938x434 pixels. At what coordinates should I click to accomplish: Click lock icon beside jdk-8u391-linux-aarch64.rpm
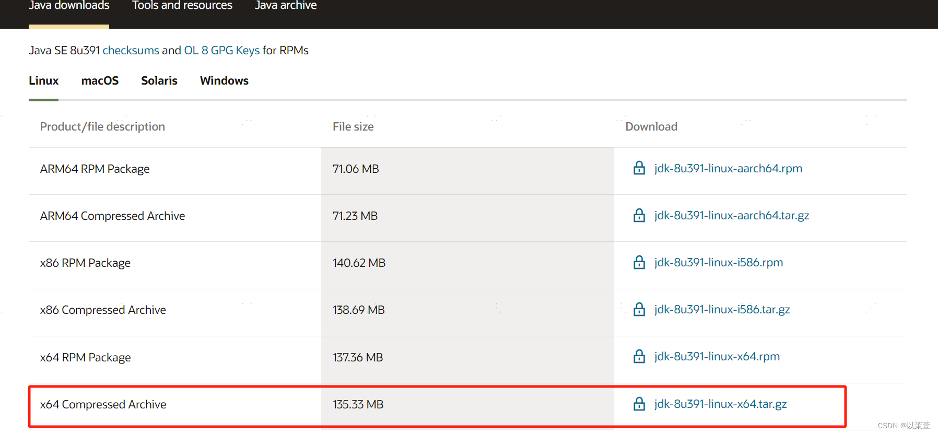pyautogui.click(x=639, y=168)
